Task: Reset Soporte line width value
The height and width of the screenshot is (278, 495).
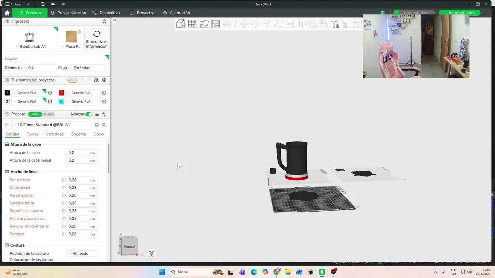Action: pyautogui.click(x=64, y=234)
